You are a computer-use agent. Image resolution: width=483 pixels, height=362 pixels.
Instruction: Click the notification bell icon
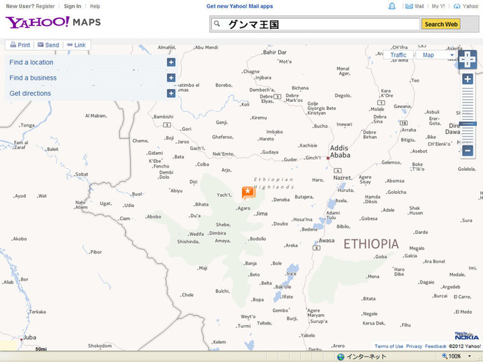click(x=392, y=6)
